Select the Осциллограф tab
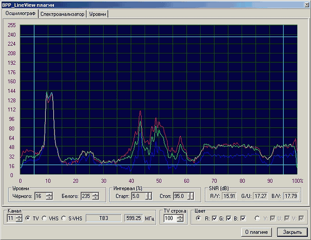The image size is (311, 240). pyautogui.click(x=20, y=14)
